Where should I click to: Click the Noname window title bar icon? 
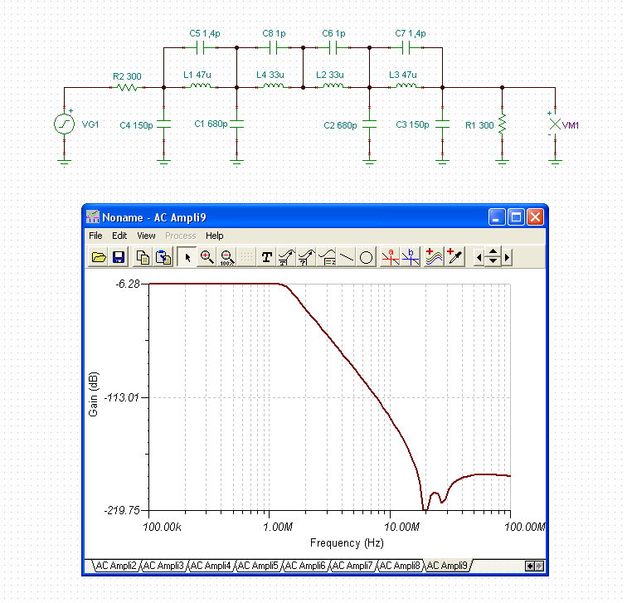click(x=93, y=216)
